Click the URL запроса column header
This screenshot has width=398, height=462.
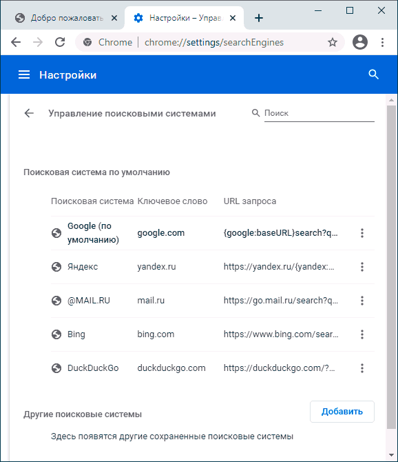pyautogui.click(x=250, y=201)
